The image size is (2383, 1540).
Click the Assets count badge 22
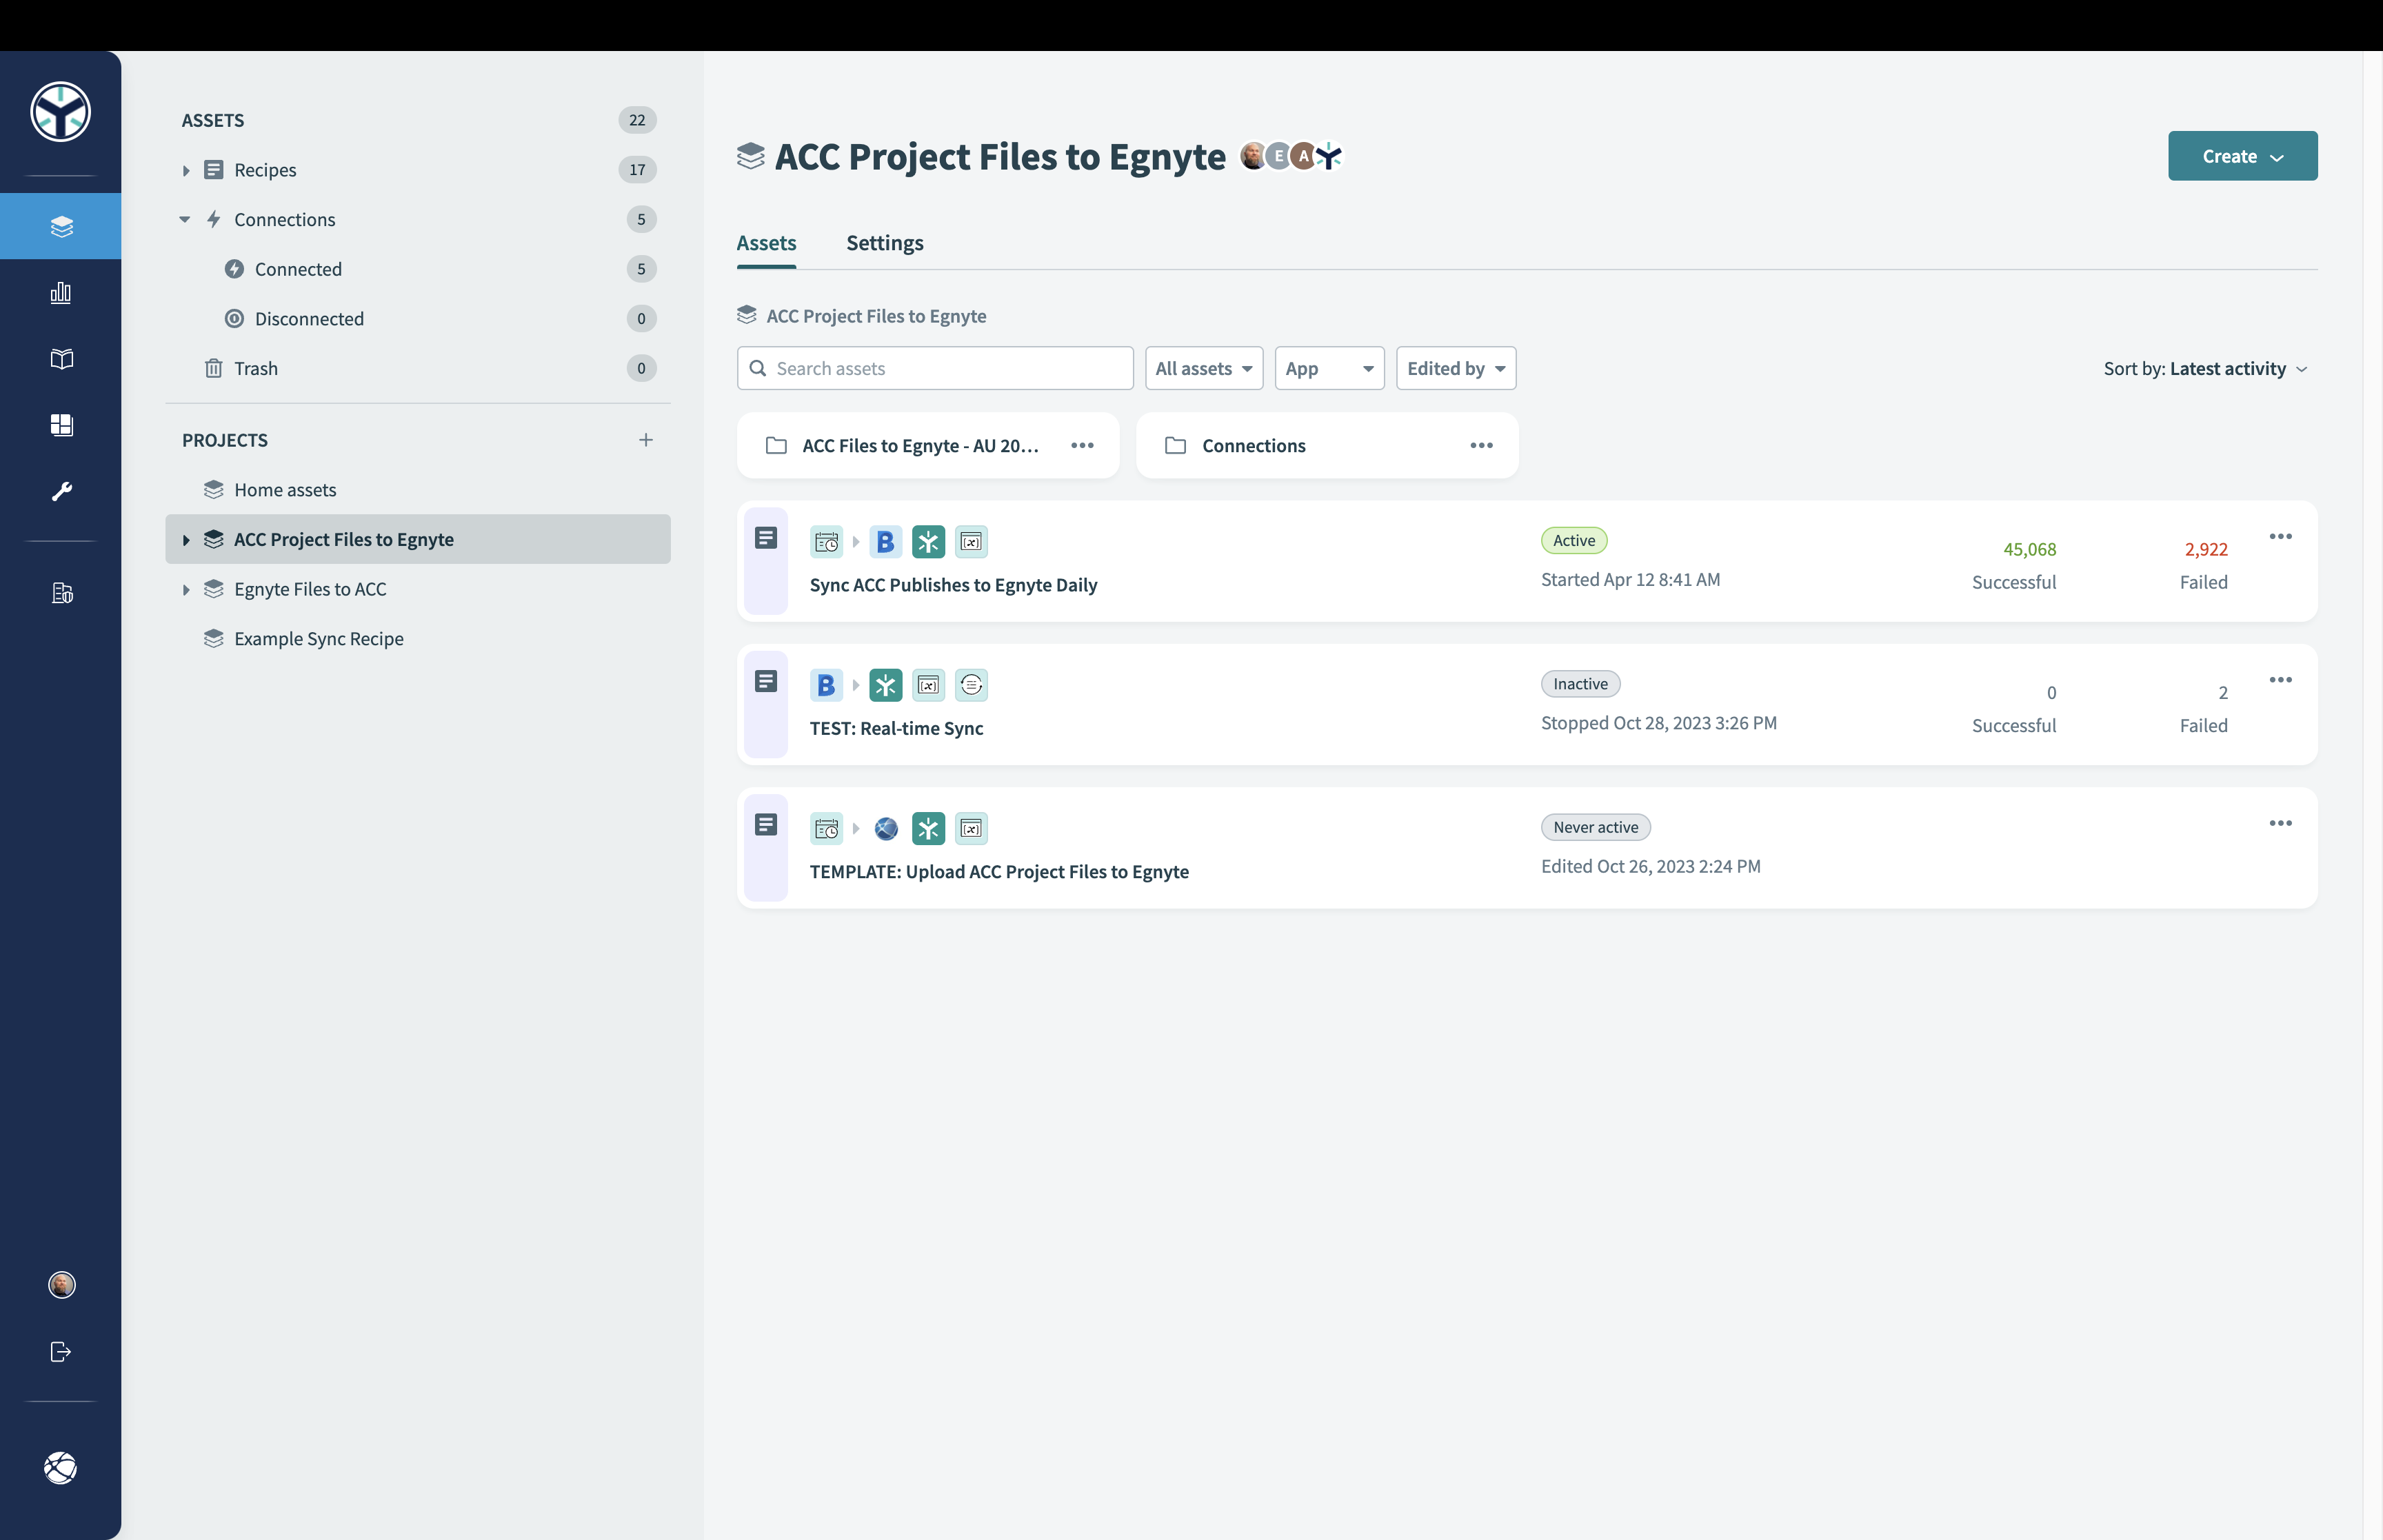[x=637, y=120]
